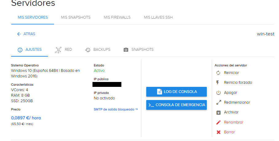Launch CONSOLA DE EMERGENCIA
Viewport: 279px width, 141px height.
(176, 105)
